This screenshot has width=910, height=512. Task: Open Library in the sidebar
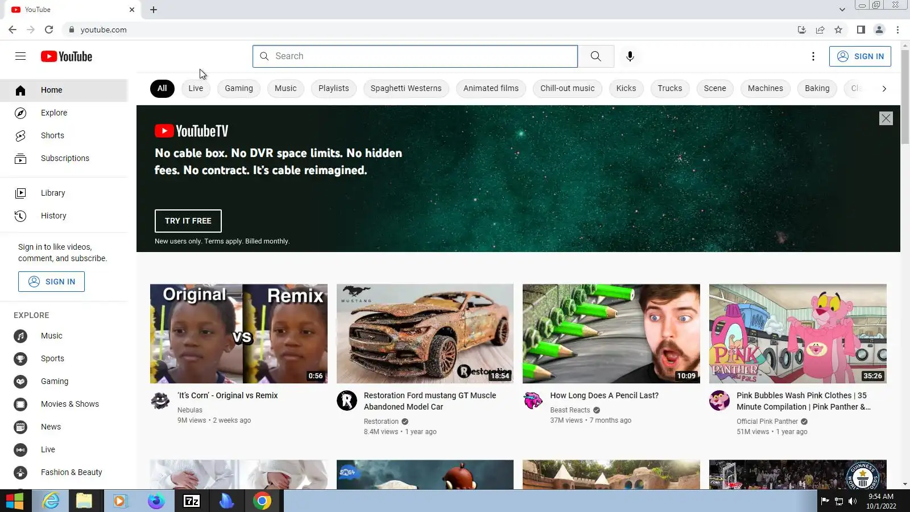[64, 193]
